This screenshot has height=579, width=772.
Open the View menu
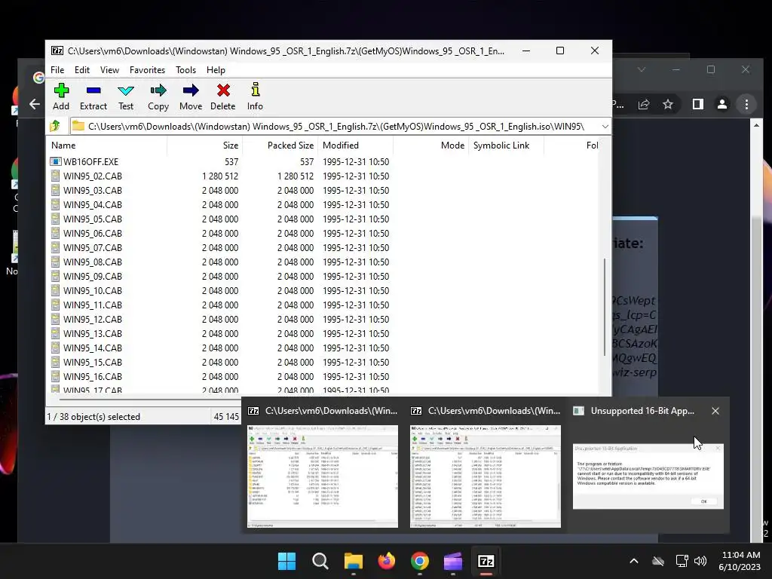(109, 70)
